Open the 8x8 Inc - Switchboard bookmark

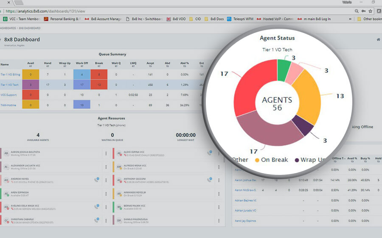pos(144,19)
